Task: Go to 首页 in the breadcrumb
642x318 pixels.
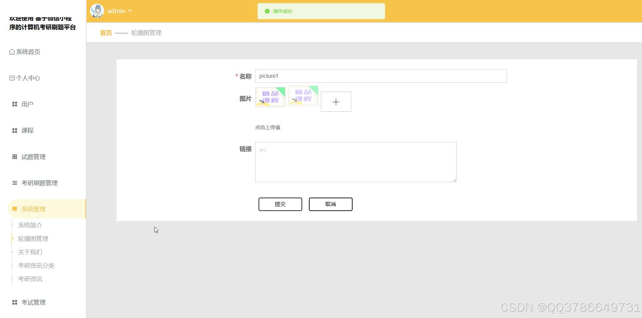Action: 105,33
